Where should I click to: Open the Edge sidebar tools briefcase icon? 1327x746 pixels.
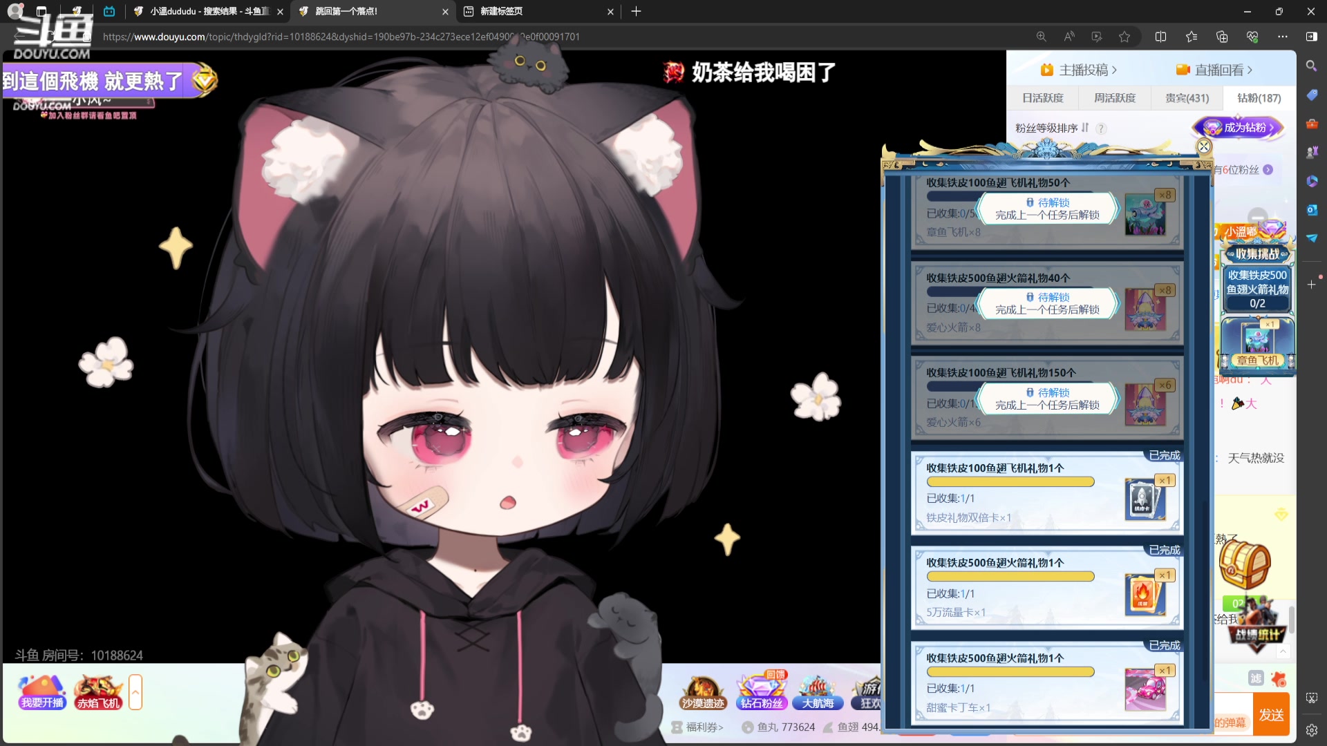tap(1311, 124)
